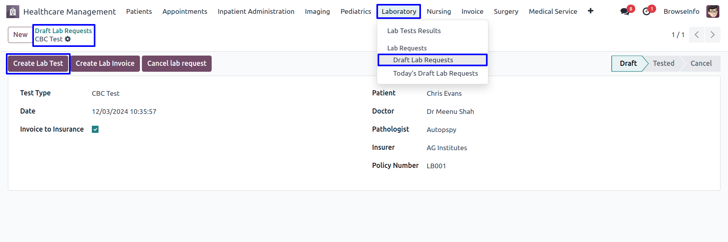
Task: Open the BrowseInfo user menu
Action: [681, 11]
